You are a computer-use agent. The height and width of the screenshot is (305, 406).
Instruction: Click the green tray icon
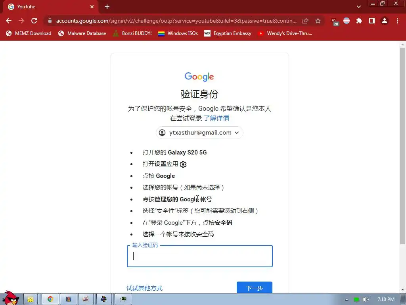[x=356, y=299]
